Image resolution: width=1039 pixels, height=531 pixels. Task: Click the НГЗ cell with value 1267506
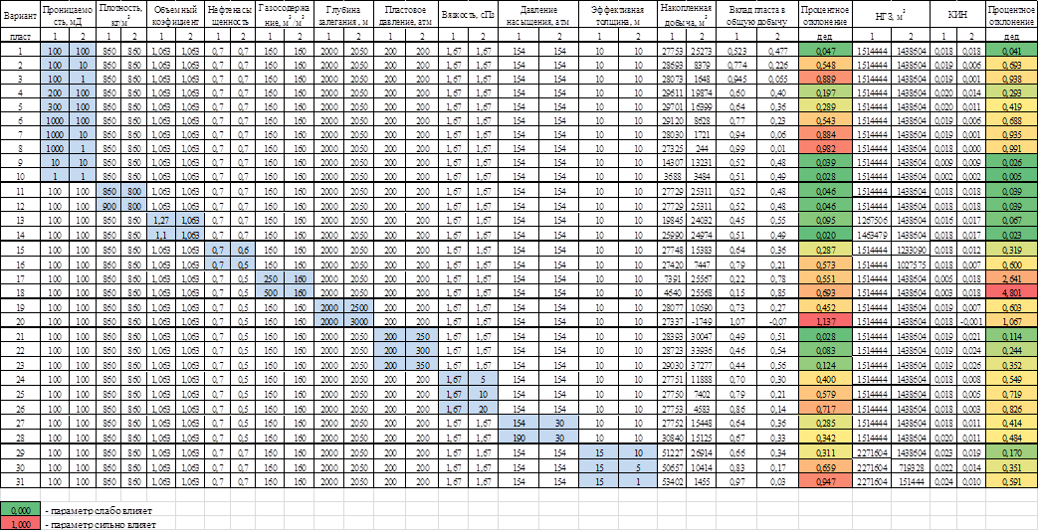872,221
